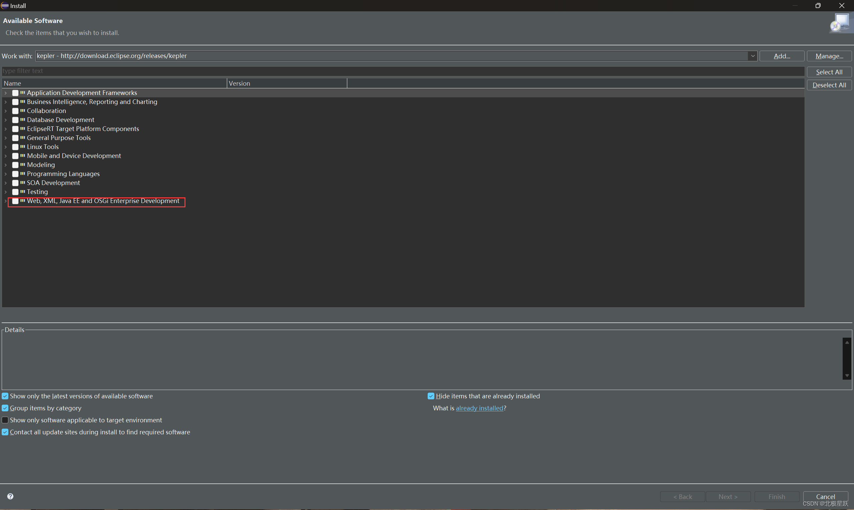Click the Database Development category icon
This screenshot has width=854, height=510.
[x=23, y=120]
